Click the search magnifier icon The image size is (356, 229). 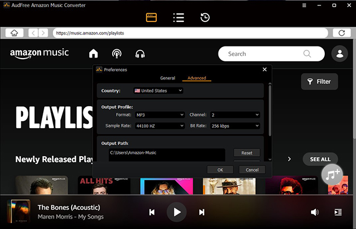click(307, 54)
